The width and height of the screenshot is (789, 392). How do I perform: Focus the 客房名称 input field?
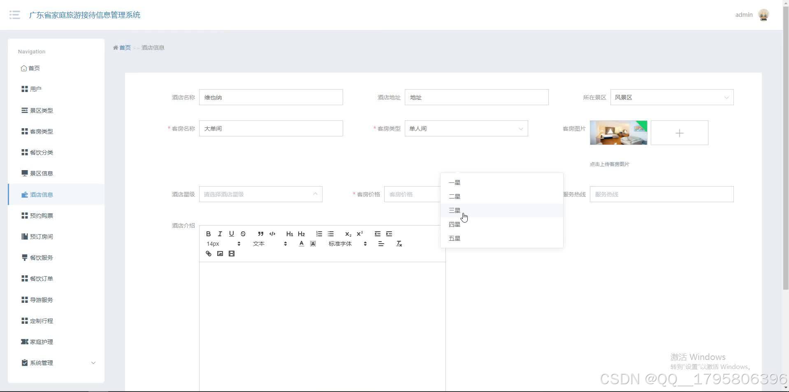pyautogui.click(x=271, y=129)
